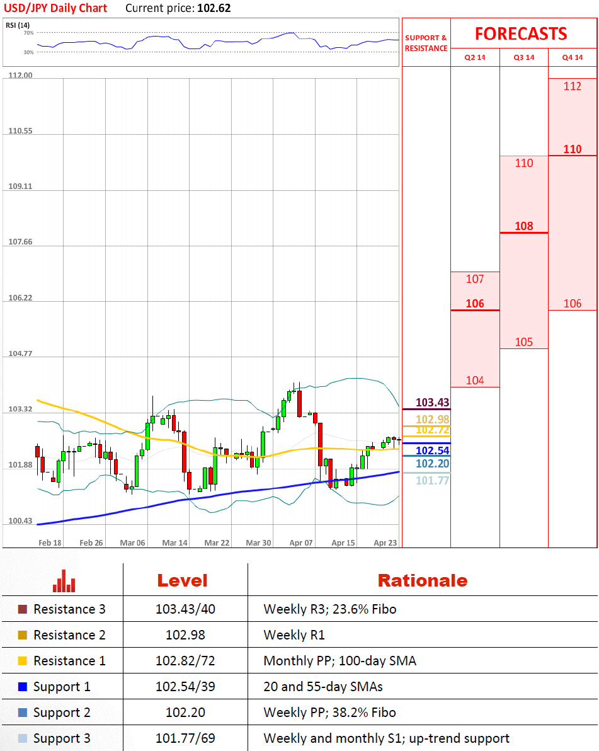Click the RSI (14) indicator label

click(18, 25)
